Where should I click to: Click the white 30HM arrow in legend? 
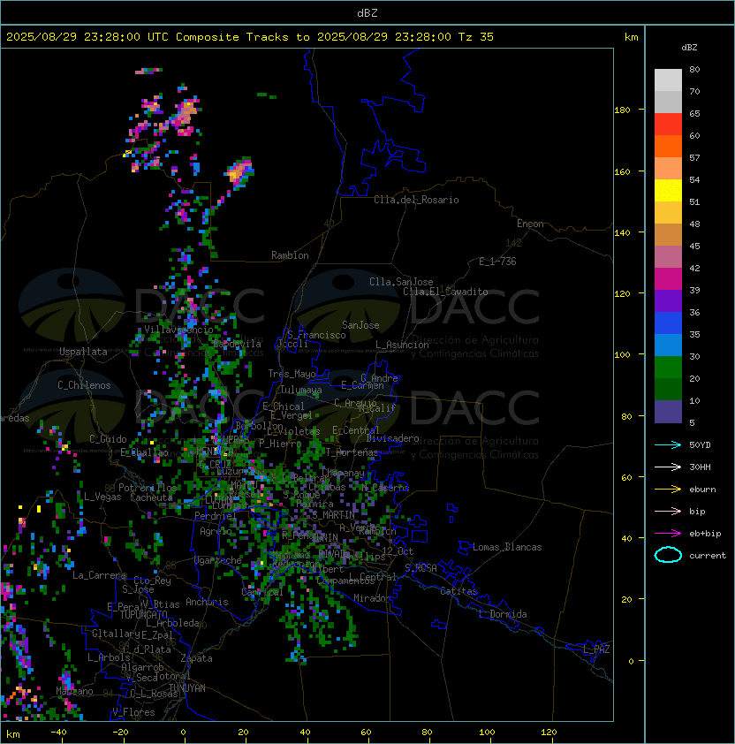pos(668,467)
